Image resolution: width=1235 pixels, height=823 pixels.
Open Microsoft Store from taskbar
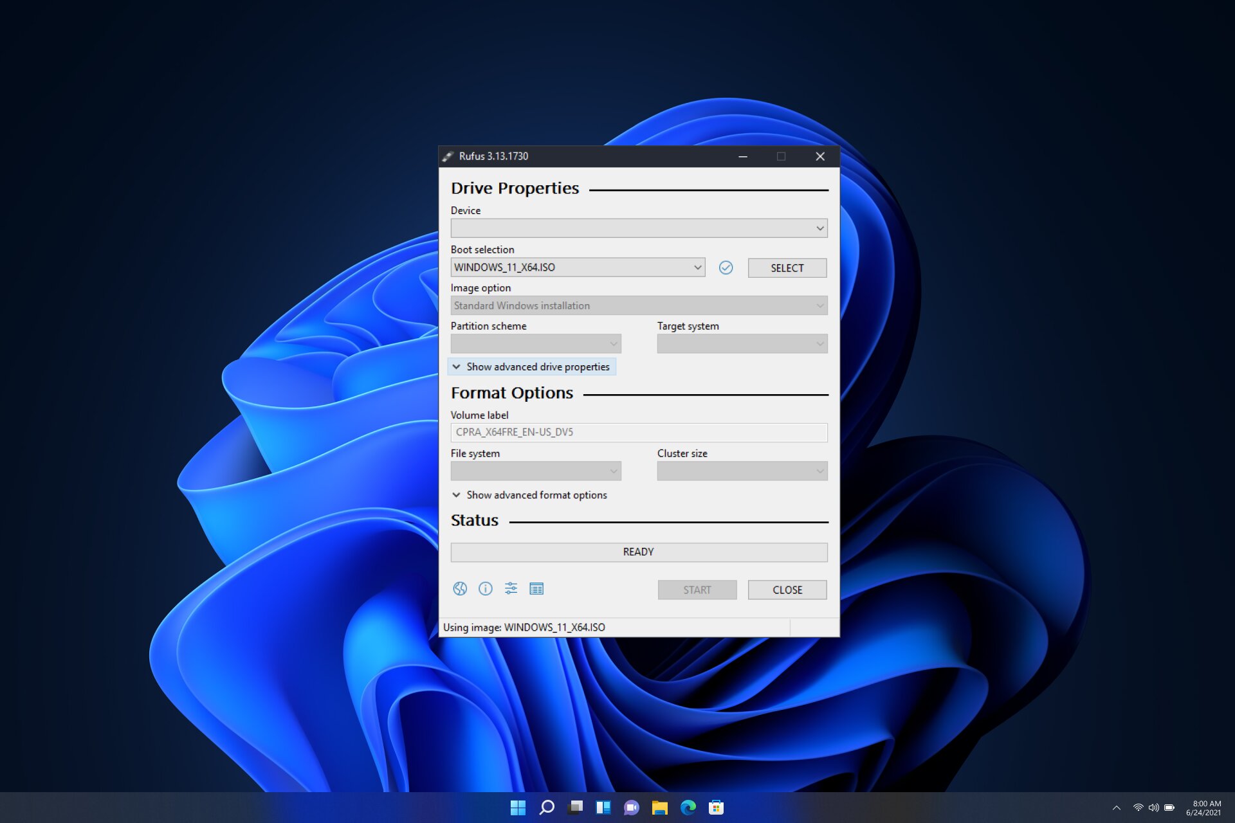pos(717,808)
